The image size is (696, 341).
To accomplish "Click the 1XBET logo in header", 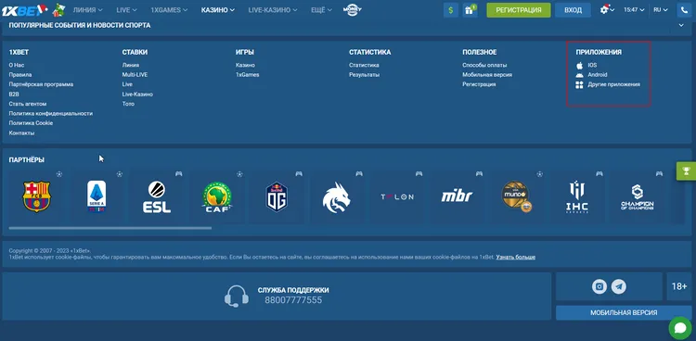I will pos(24,10).
